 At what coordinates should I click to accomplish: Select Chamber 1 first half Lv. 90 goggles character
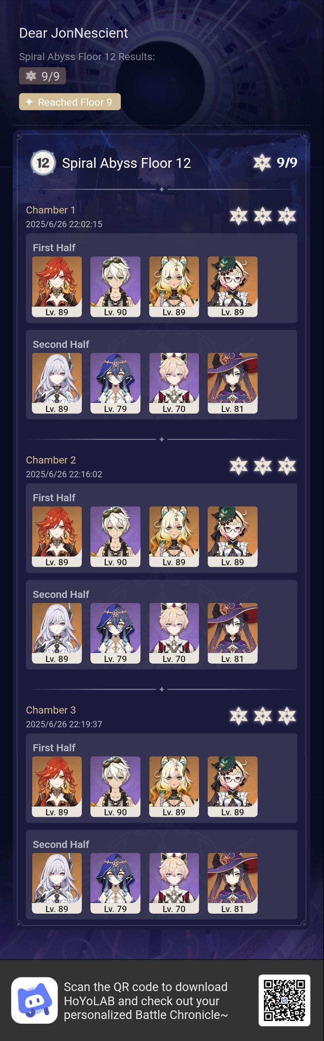116,287
